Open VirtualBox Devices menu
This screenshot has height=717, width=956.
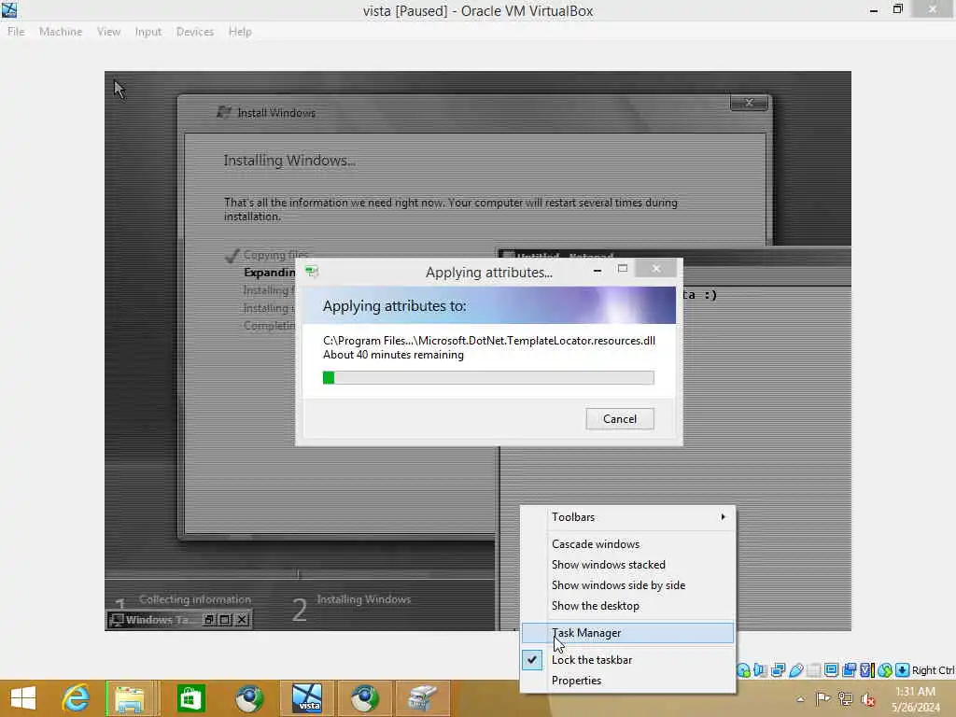click(194, 32)
